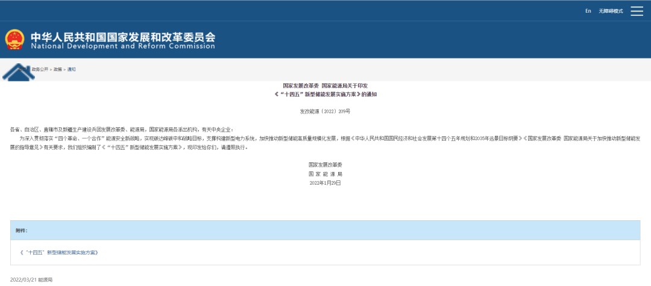Click the 2022年1月29日 issue date
Screen dimensions: 651x286
[325, 182]
